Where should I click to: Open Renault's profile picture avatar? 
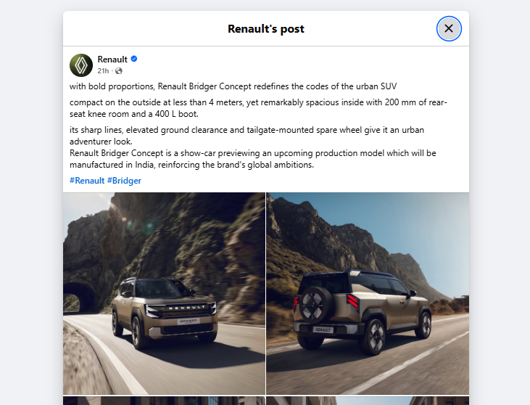(x=81, y=65)
